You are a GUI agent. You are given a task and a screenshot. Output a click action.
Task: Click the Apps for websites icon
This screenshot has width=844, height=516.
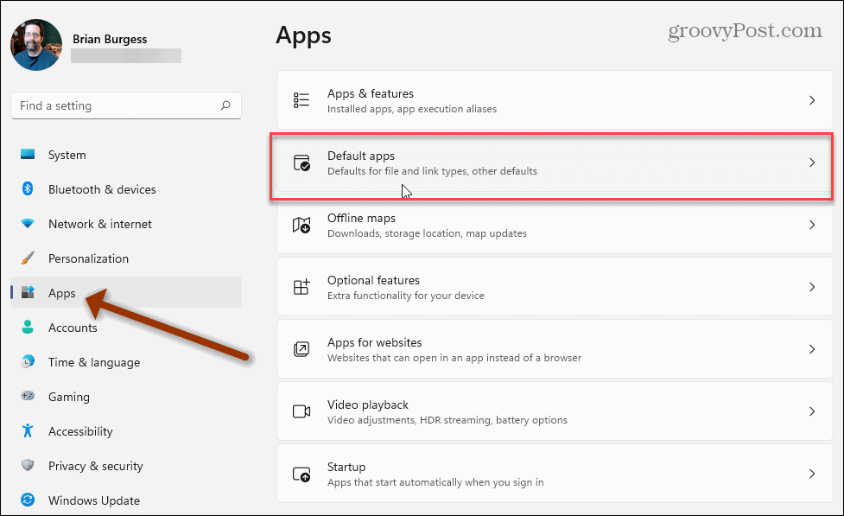(301, 349)
